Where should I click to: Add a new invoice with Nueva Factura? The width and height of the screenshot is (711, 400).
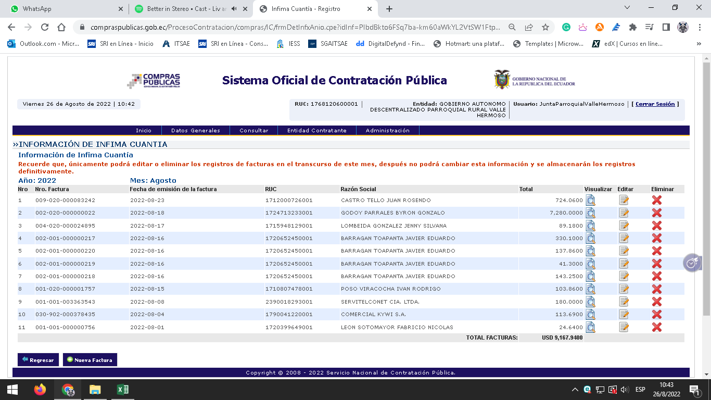[x=90, y=360]
